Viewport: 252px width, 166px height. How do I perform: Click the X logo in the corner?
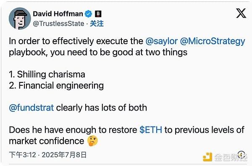pos(241,13)
